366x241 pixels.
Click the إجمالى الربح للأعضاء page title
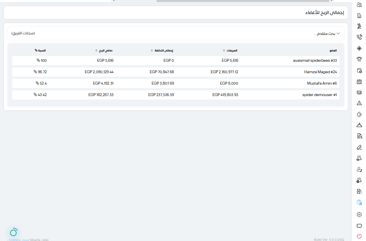tap(325, 13)
